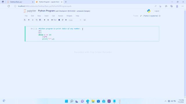
Task: Click the Logout button
Action: pyautogui.click(x=157, y=11)
